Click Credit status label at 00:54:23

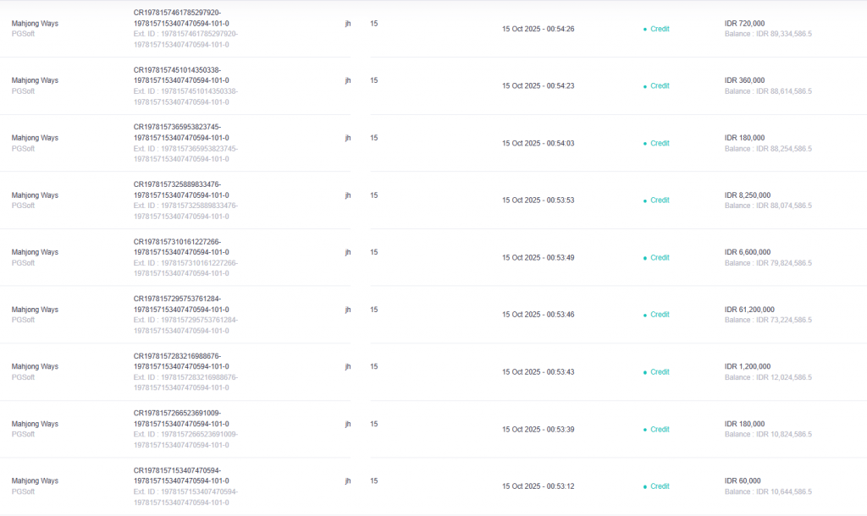pyautogui.click(x=660, y=85)
